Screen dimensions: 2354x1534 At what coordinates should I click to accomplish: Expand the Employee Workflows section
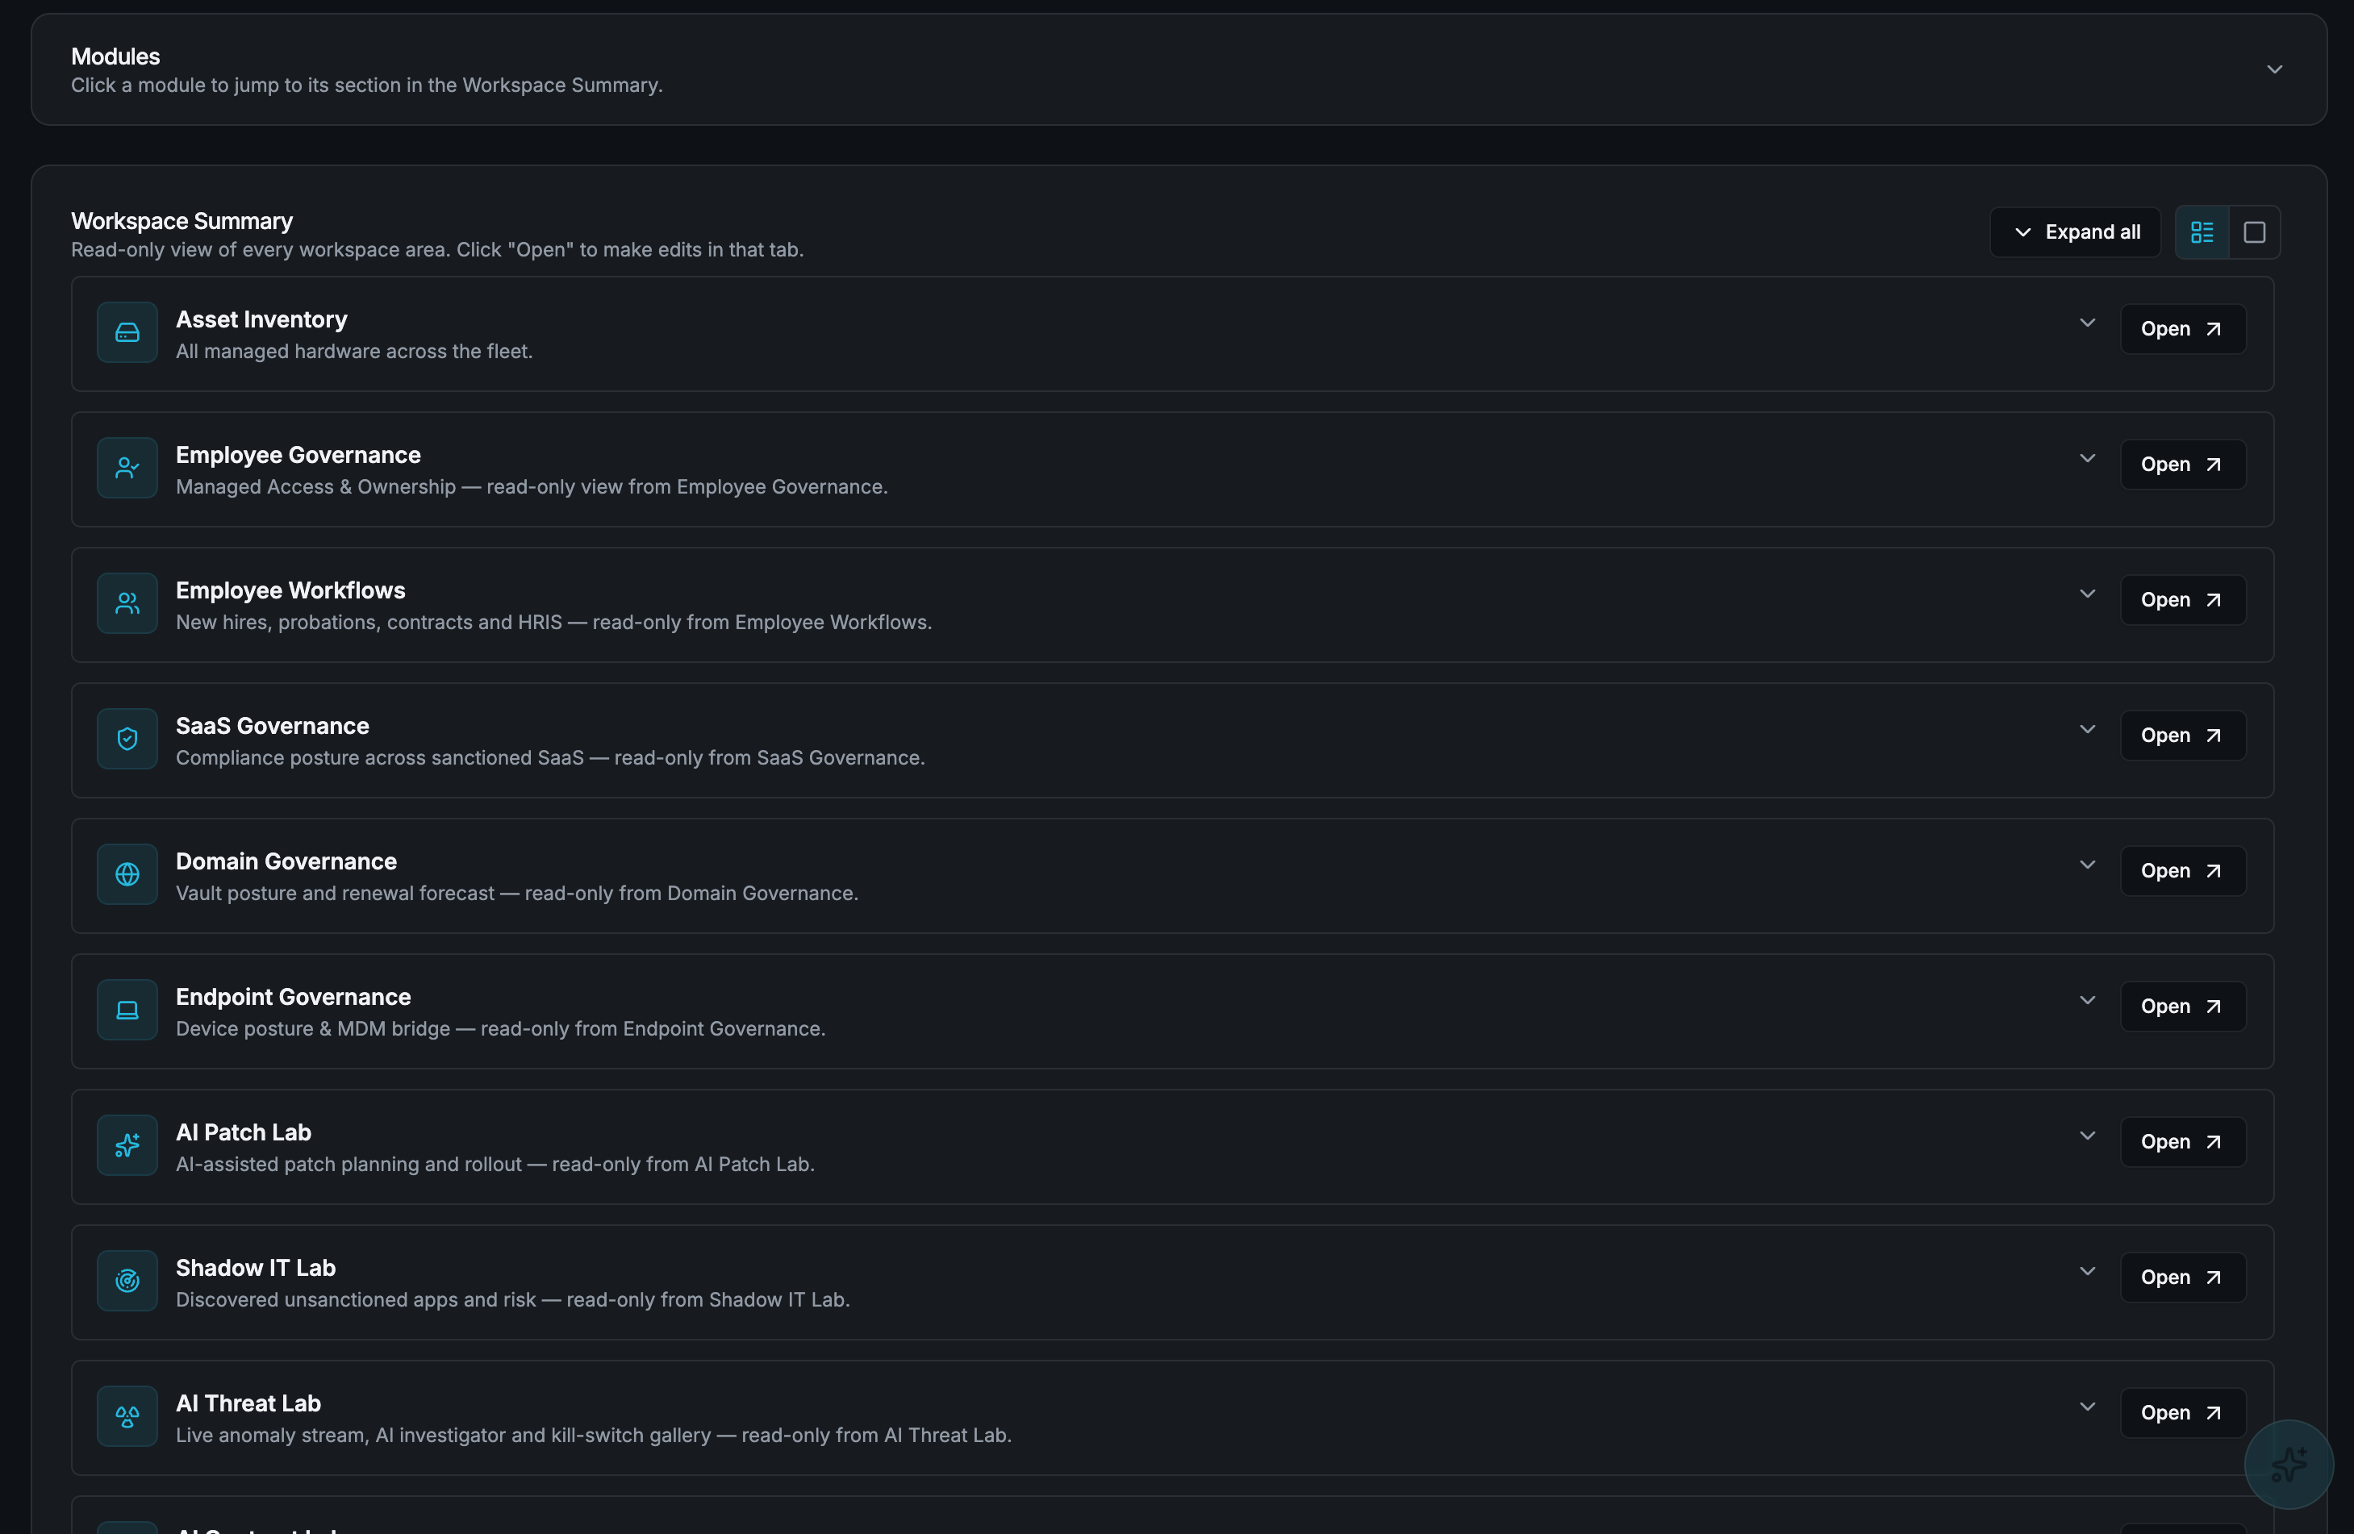click(2087, 594)
